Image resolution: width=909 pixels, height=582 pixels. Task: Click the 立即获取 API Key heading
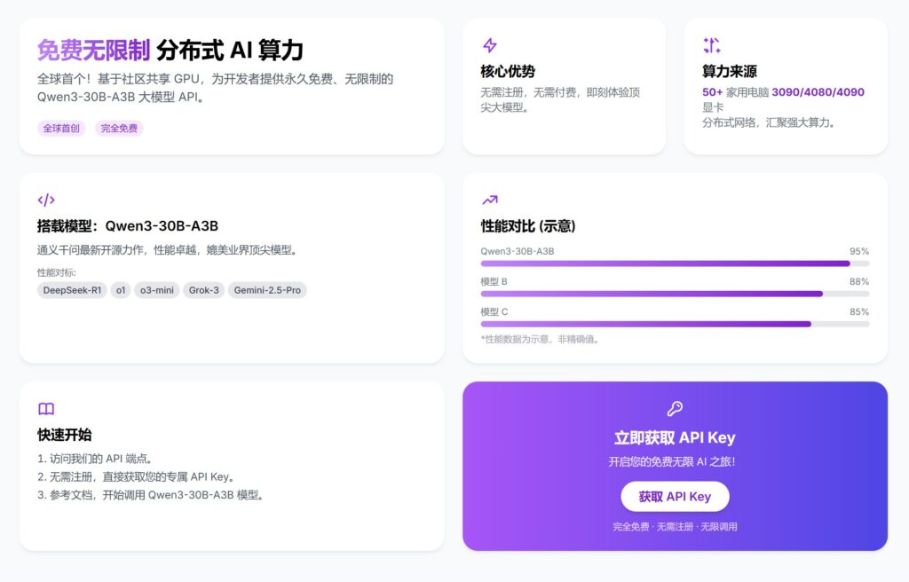(x=675, y=437)
